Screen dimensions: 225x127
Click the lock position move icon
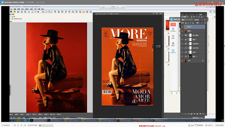tap(190, 23)
